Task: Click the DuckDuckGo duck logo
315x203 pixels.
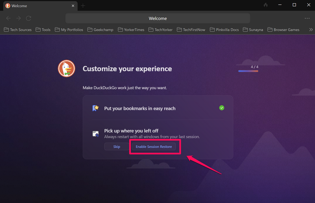Action: tap(67, 69)
